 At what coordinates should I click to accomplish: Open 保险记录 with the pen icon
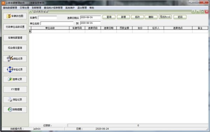coord(15,59)
